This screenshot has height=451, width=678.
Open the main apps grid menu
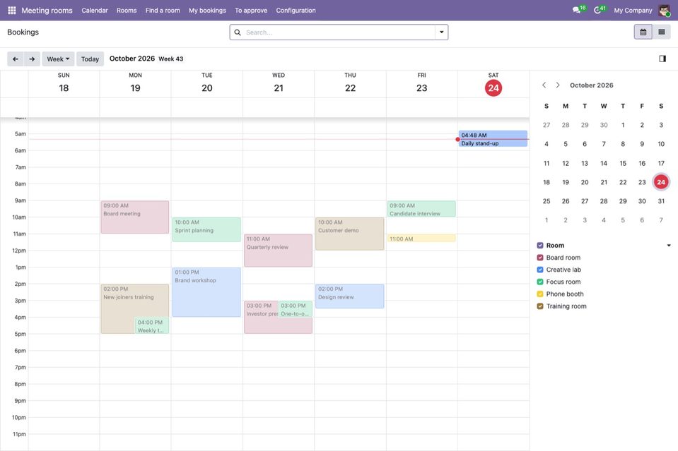(12, 11)
